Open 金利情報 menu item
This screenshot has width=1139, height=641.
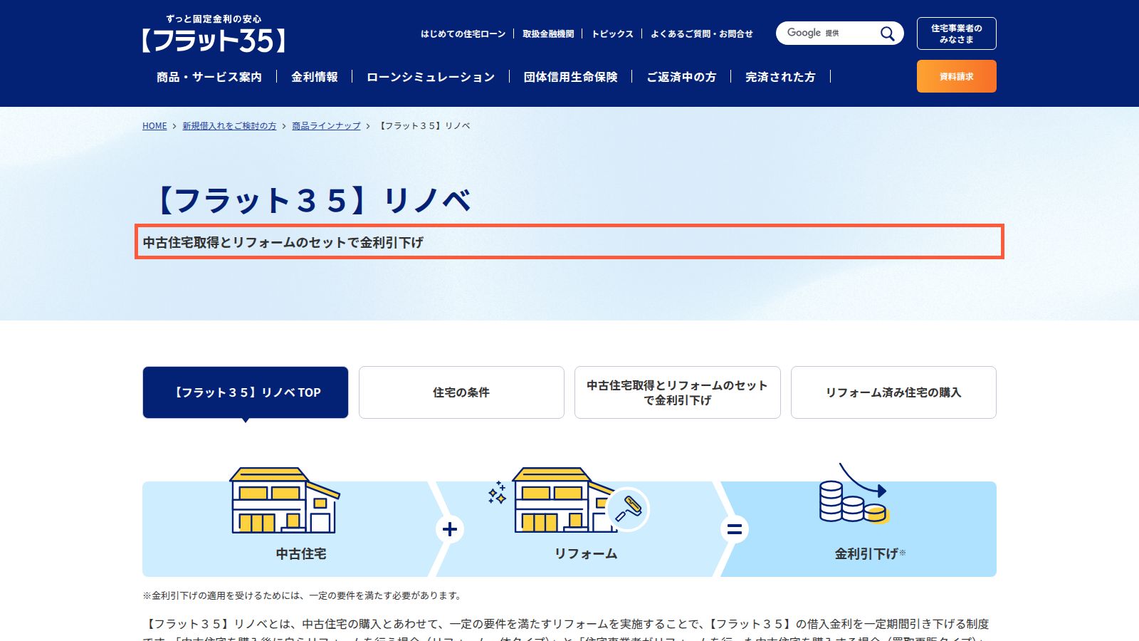[315, 77]
